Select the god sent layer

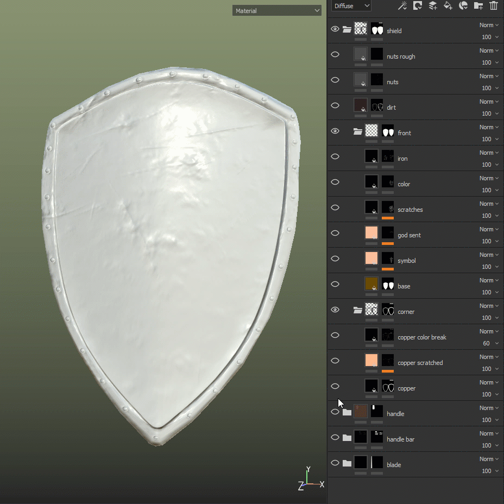pyautogui.click(x=408, y=235)
